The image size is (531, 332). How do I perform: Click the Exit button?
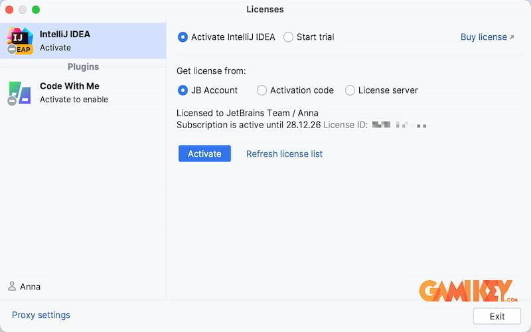pyautogui.click(x=496, y=316)
